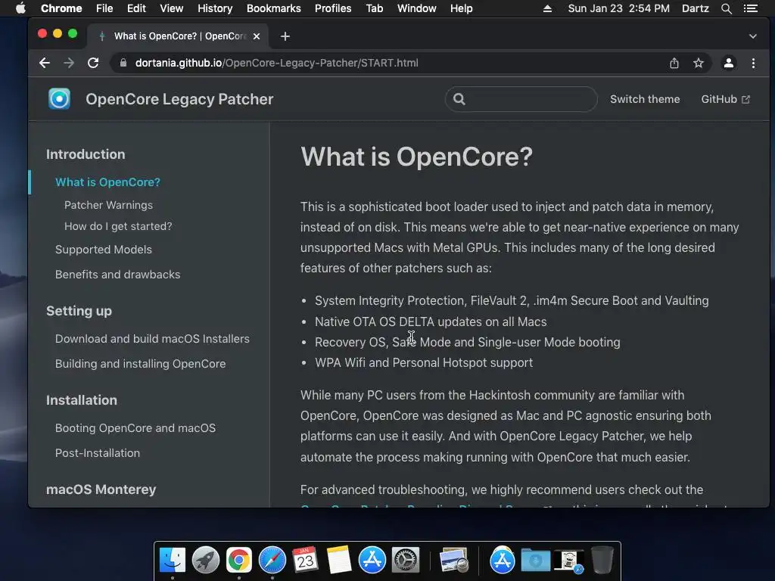
Task: Open Safari from the dock
Action: click(272, 561)
